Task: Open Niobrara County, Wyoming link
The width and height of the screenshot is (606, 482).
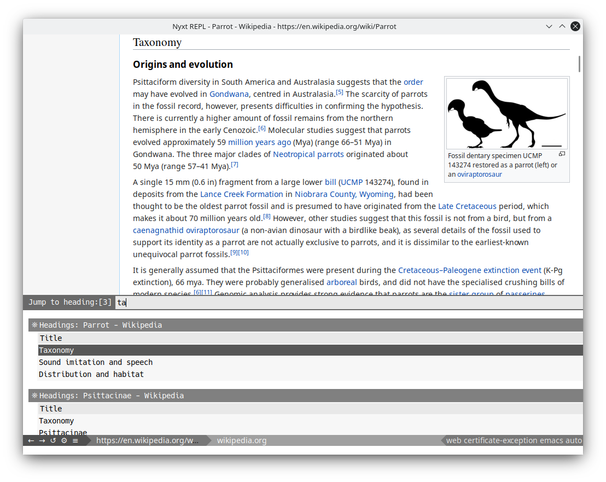Action: (x=344, y=194)
